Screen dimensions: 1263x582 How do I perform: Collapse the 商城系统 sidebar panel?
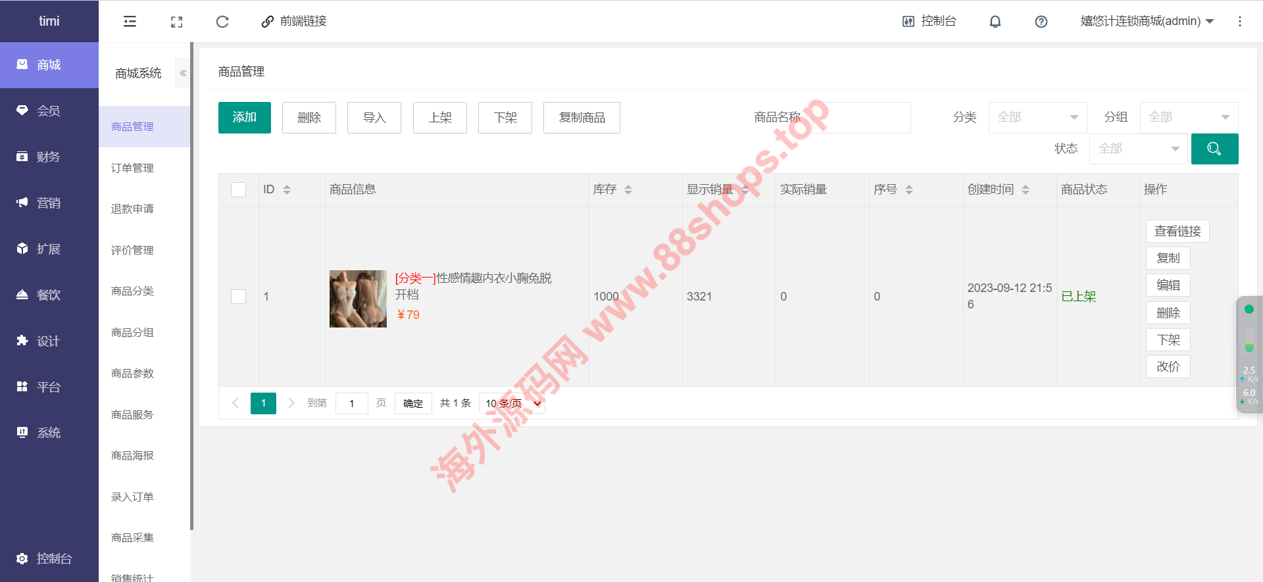pos(183,73)
